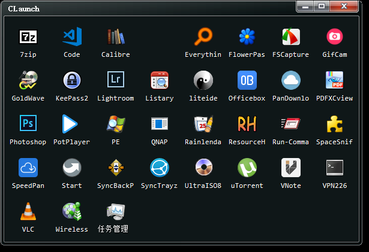Open the 任务管理 task manager icon
Image resolution: width=369 pixels, height=252 pixels.
point(116,211)
